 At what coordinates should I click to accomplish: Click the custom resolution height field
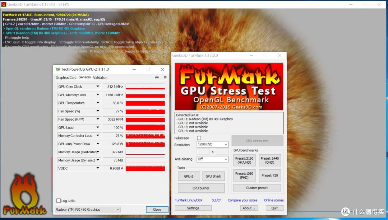222,151
